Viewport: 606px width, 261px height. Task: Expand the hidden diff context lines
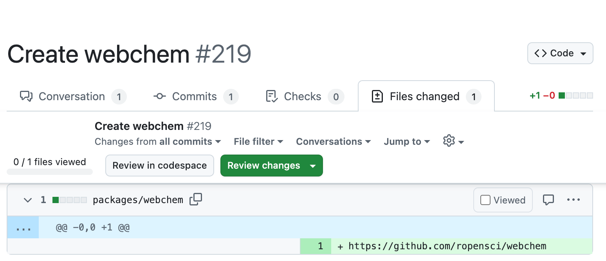click(23, 227)
